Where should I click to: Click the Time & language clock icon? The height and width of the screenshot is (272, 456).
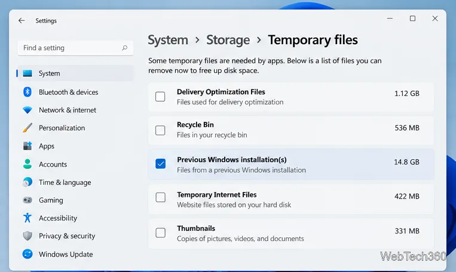point(27,182)
